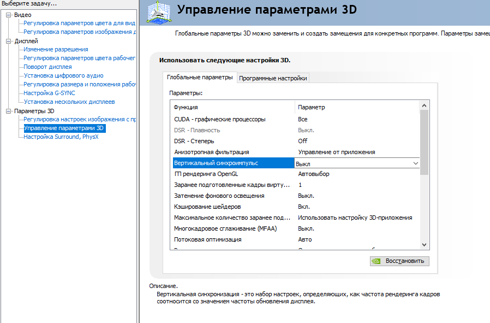
Task: Click the Функция column header
Action: pos(232,107)
